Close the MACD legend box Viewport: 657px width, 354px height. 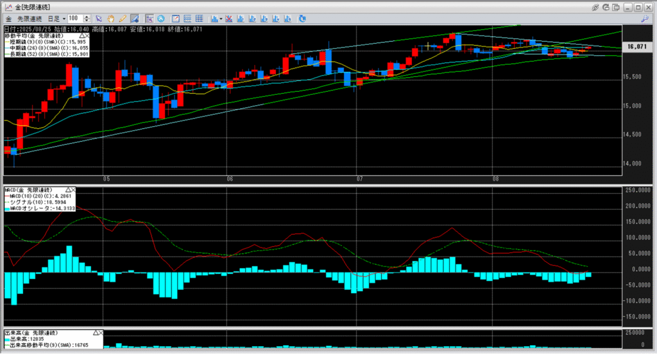pos(73,190)
